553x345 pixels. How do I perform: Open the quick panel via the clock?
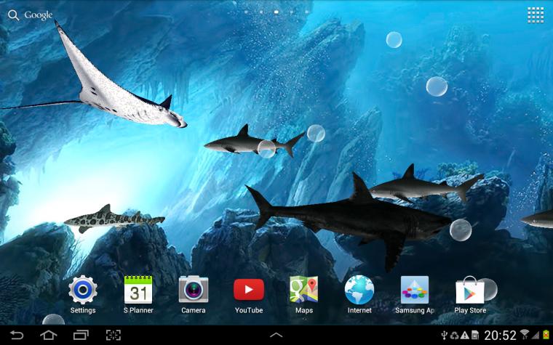coord(501,335)
